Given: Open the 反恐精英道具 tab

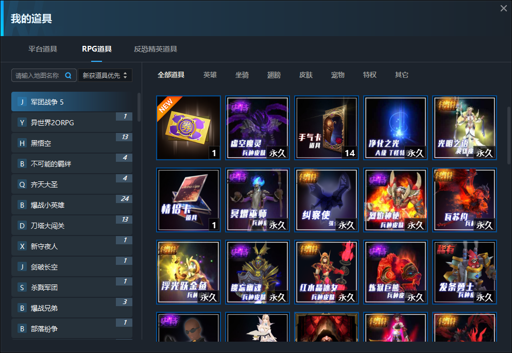Looking at the screenshot, I should [x=156, y=49].
